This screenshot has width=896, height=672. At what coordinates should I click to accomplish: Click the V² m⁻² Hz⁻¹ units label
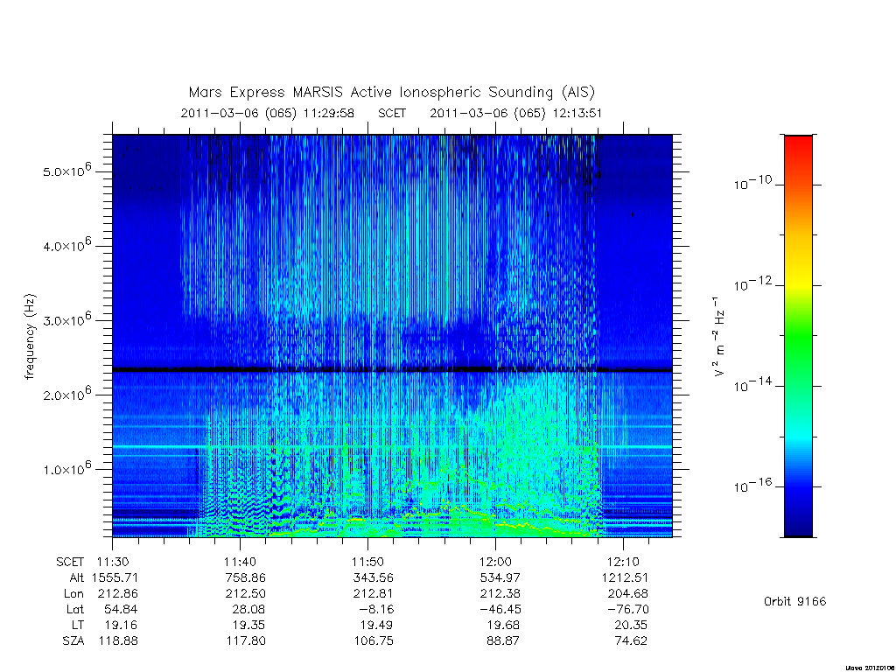click(718, 337)
